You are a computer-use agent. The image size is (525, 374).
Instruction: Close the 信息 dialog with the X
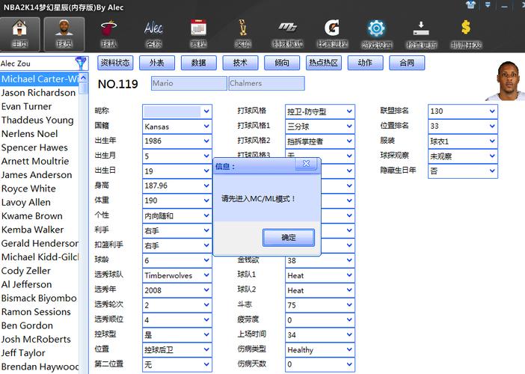tap(306, 163)
